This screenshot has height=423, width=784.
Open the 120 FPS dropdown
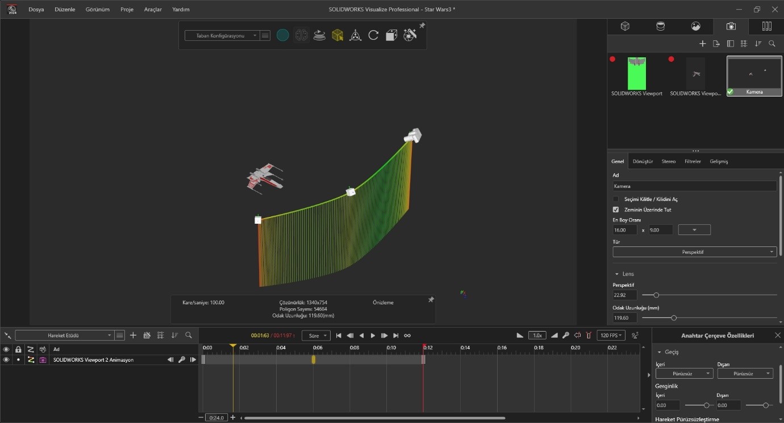611,336
